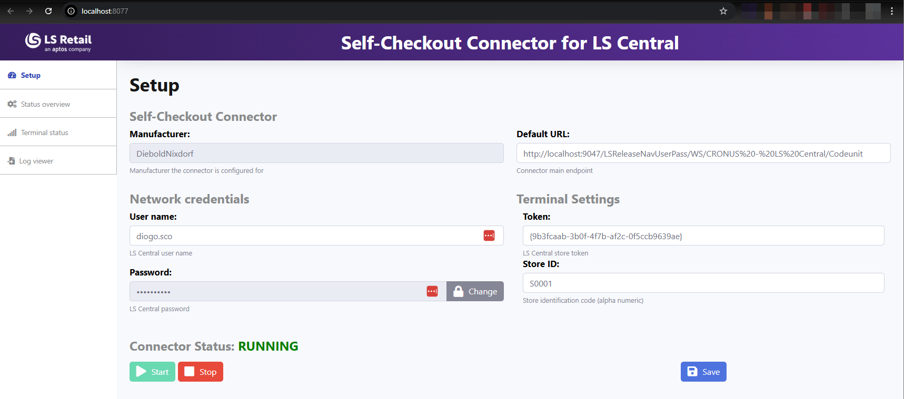Navigate to Terminal status page
The image size is (904, 399).
(x=44, y=132)
